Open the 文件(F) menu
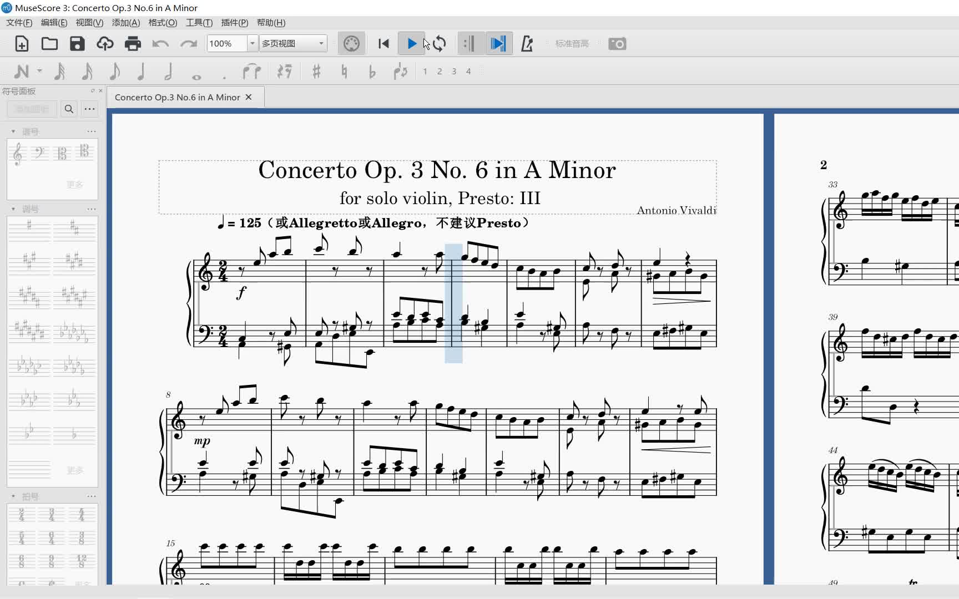Viewport: 959px width, 599px height. pos(19,23)
